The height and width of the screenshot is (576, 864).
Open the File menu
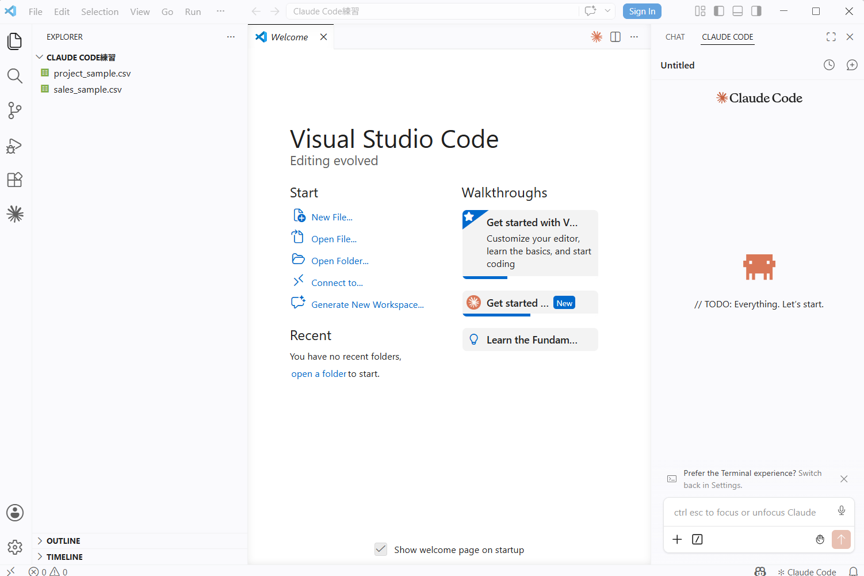[36, 12]
